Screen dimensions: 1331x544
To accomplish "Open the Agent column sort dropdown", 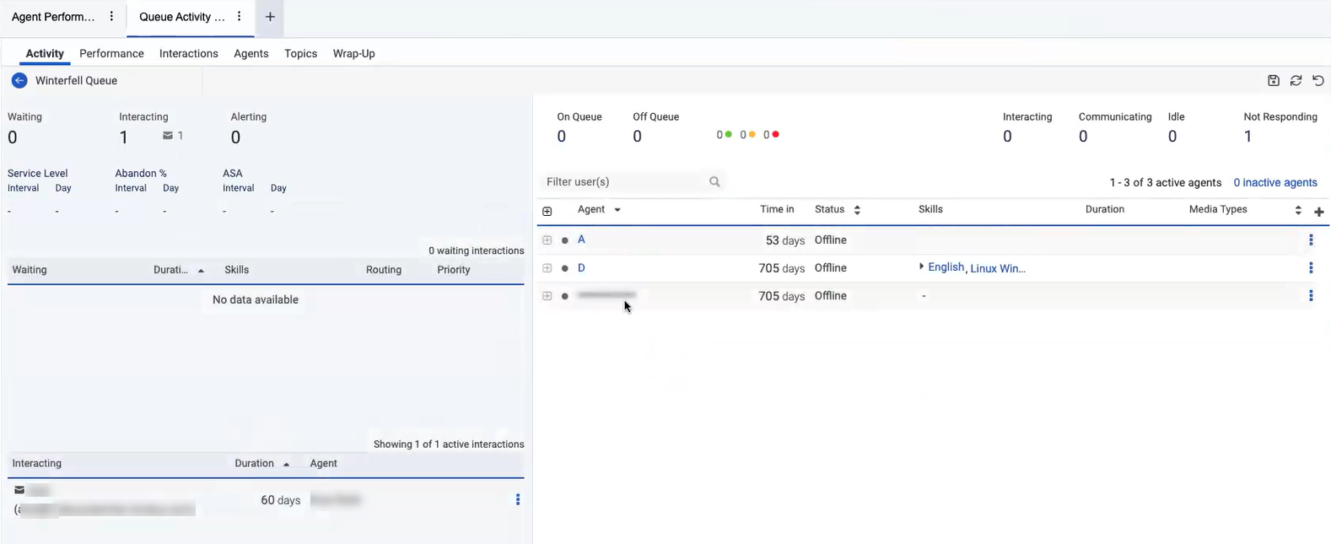I will click(617, 210).
